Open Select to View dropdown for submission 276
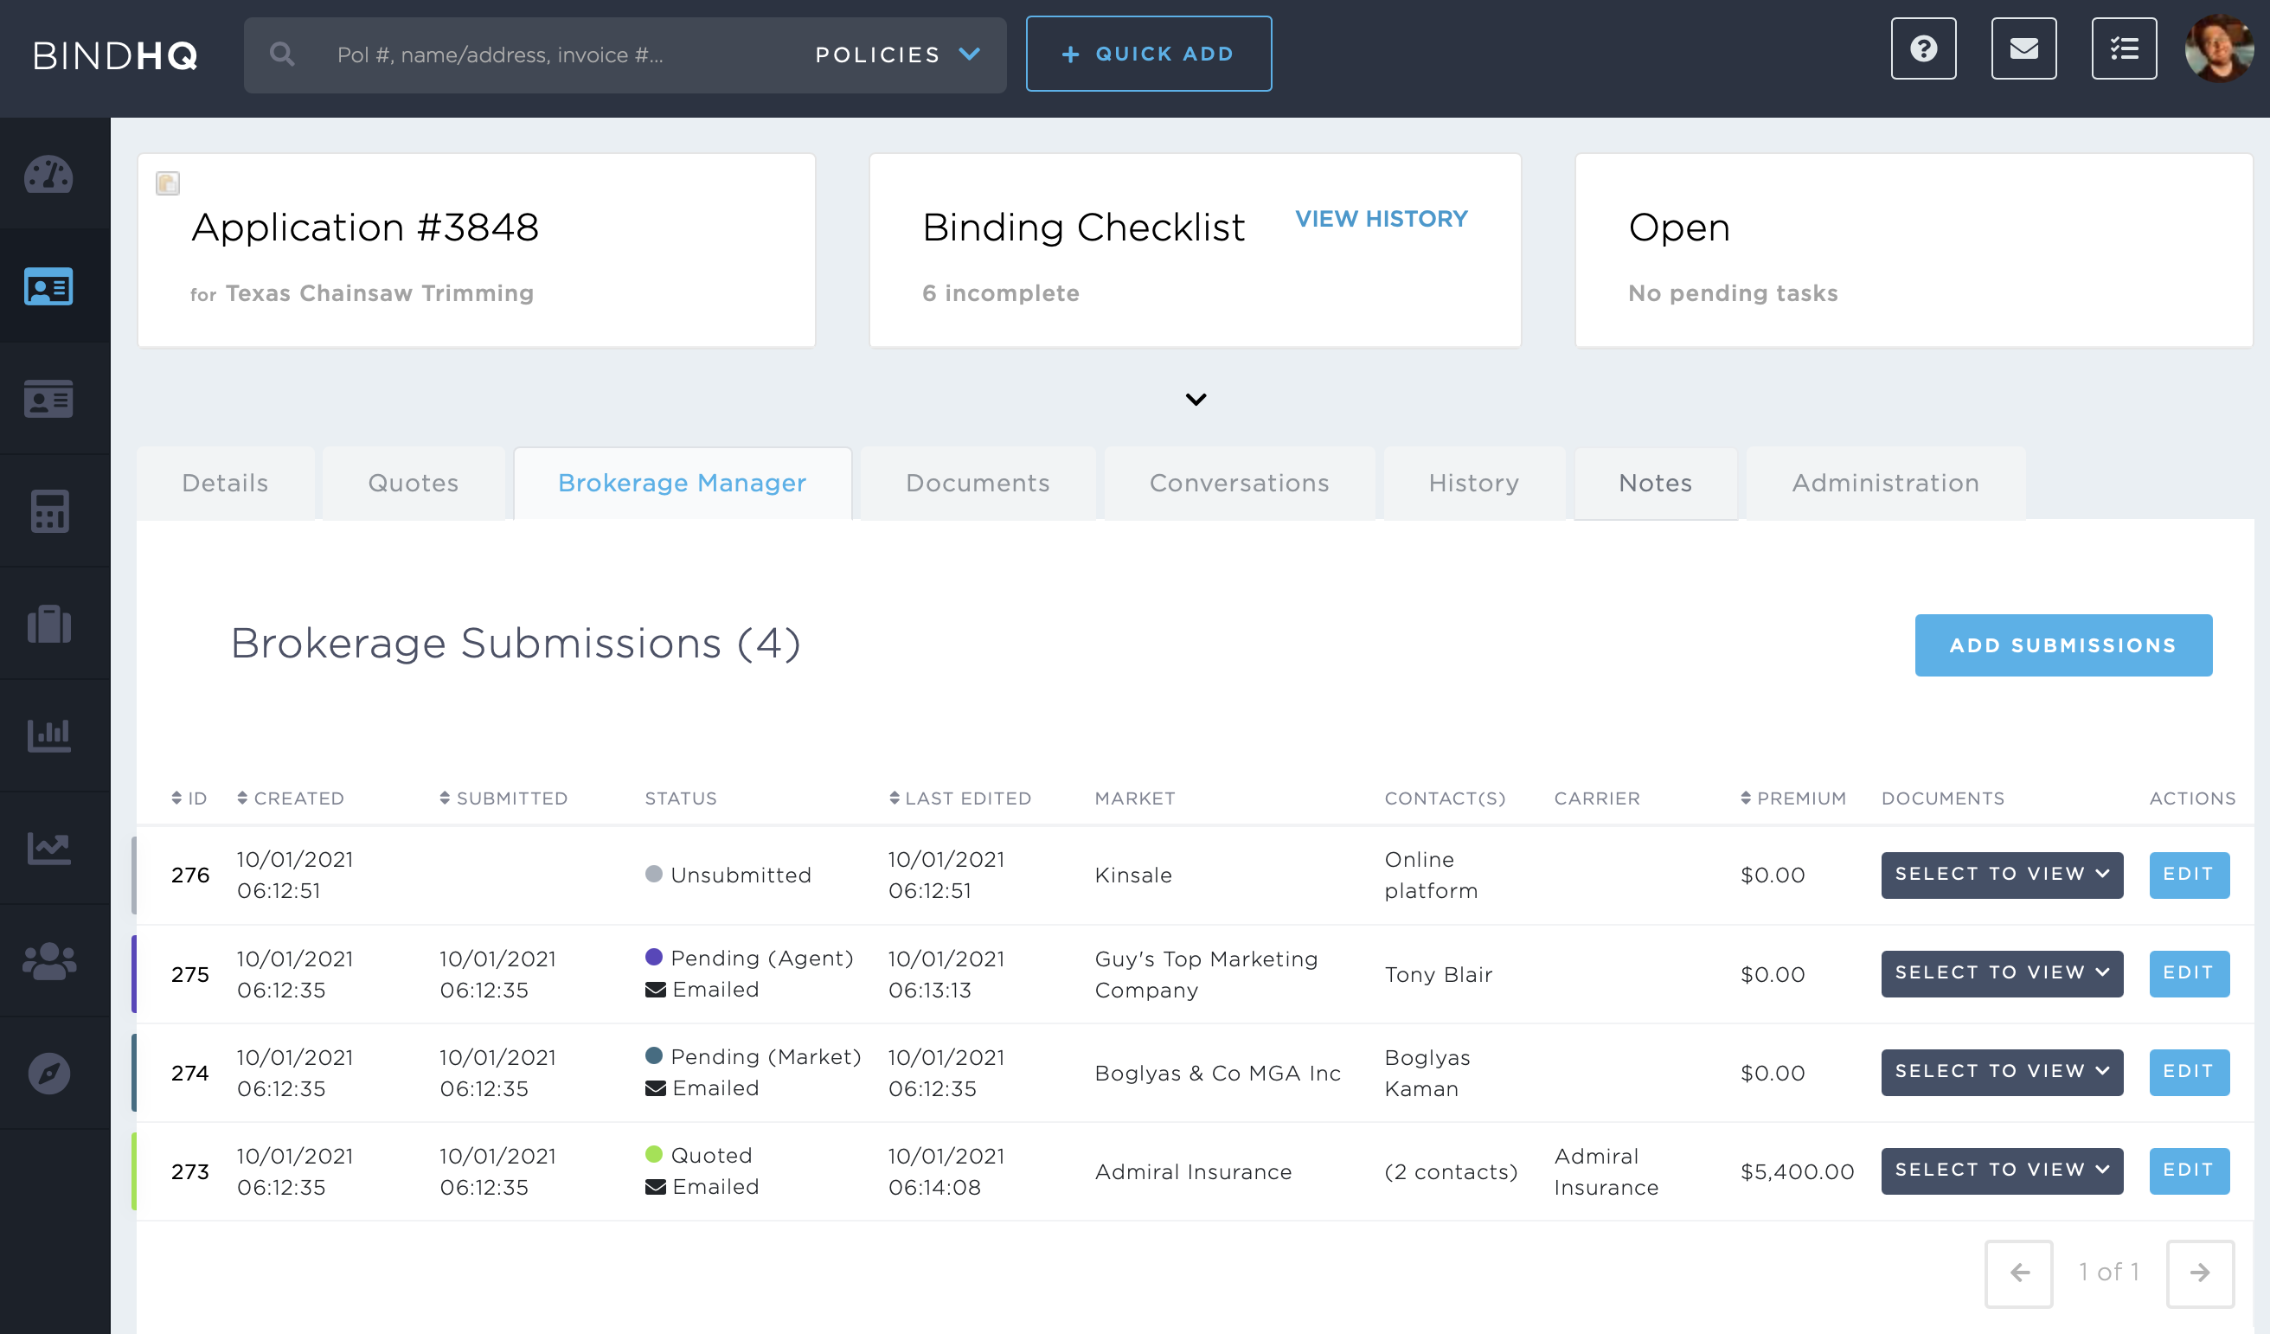 click(x=2002, y=875)
